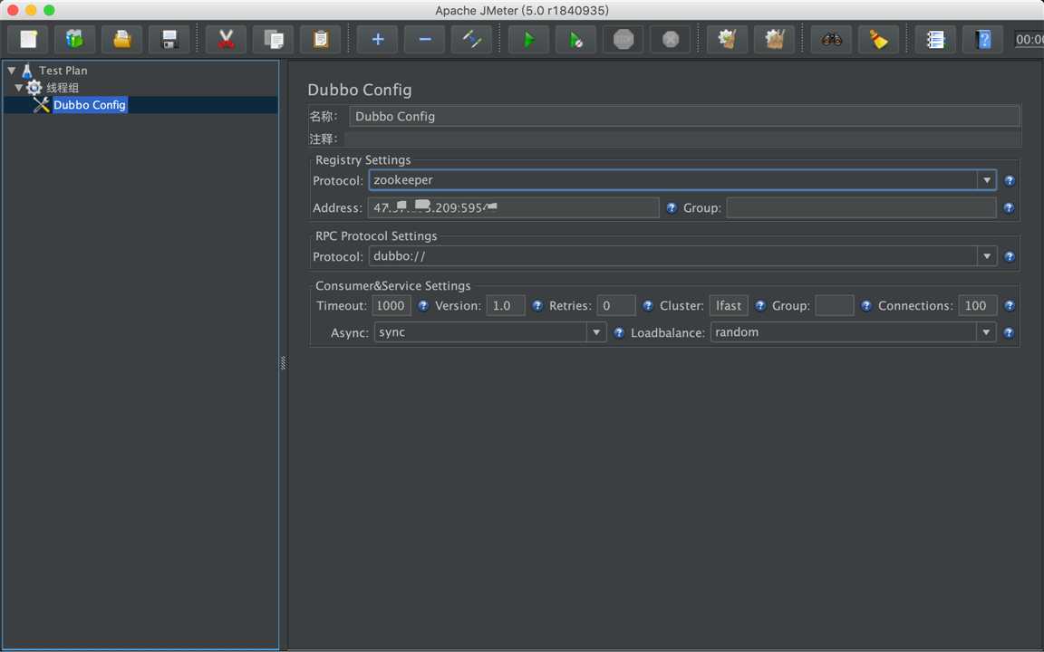Open Search with the binoculars icon
1044x652 pixels.
tap(832, 39)
